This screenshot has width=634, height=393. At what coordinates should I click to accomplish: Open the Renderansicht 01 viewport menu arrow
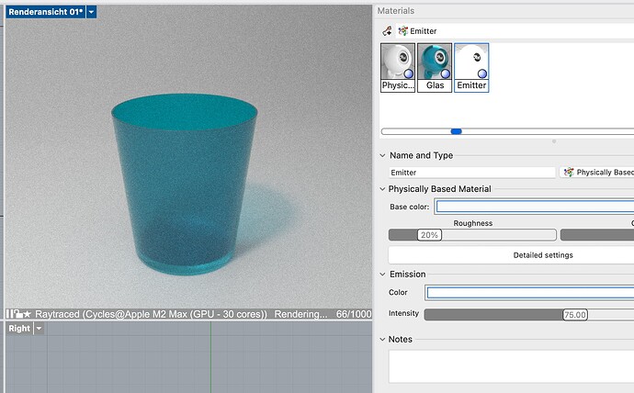point(91,11)
